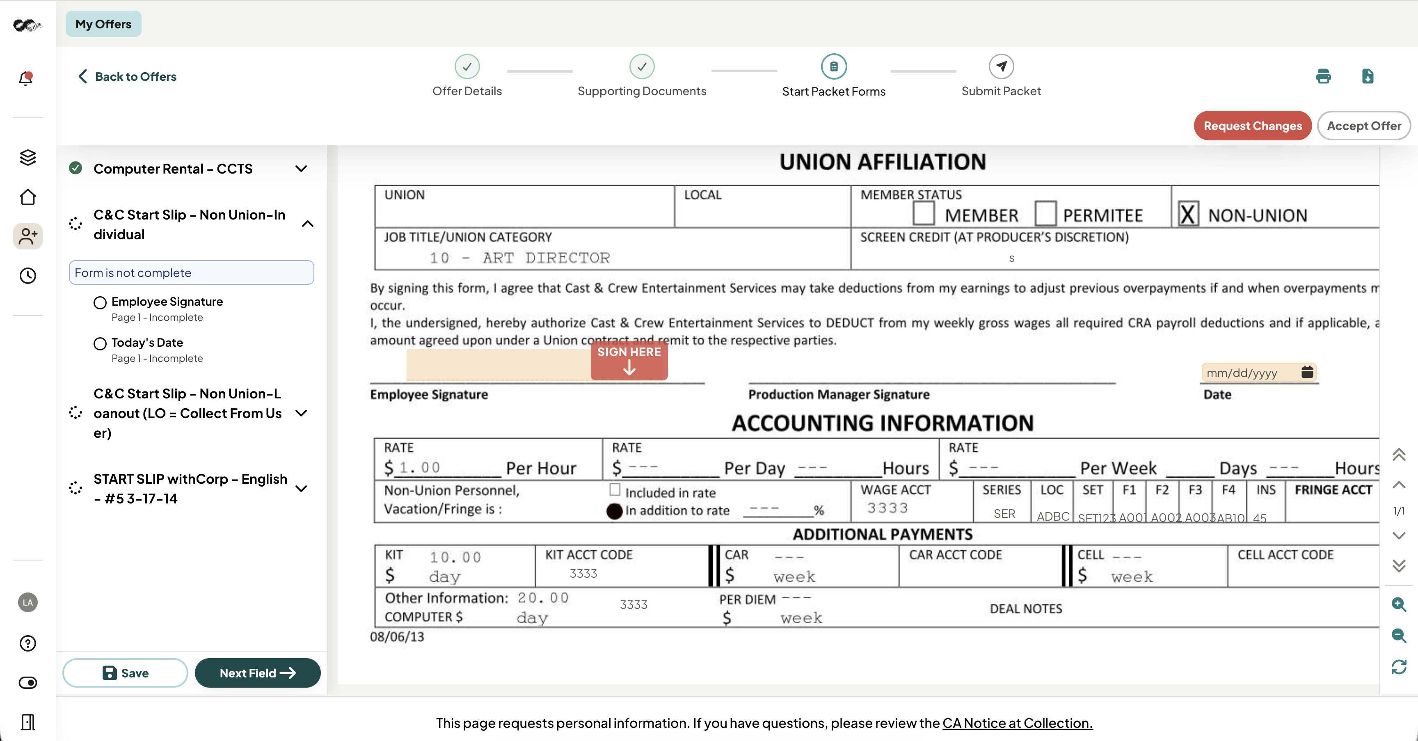
Task: Click the ACCOUNTING INFORMATION heading
Action: [x=883, y=423]
